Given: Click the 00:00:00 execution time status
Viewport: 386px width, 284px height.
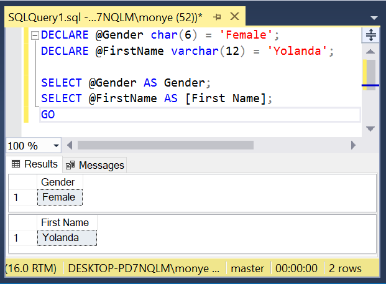Looking at the screenshot, I should tap(296, 268).
